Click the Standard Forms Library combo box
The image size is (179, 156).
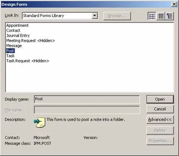[60, 16]
